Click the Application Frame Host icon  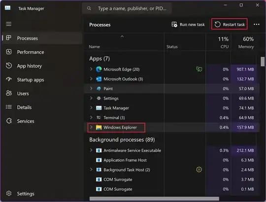99,160
